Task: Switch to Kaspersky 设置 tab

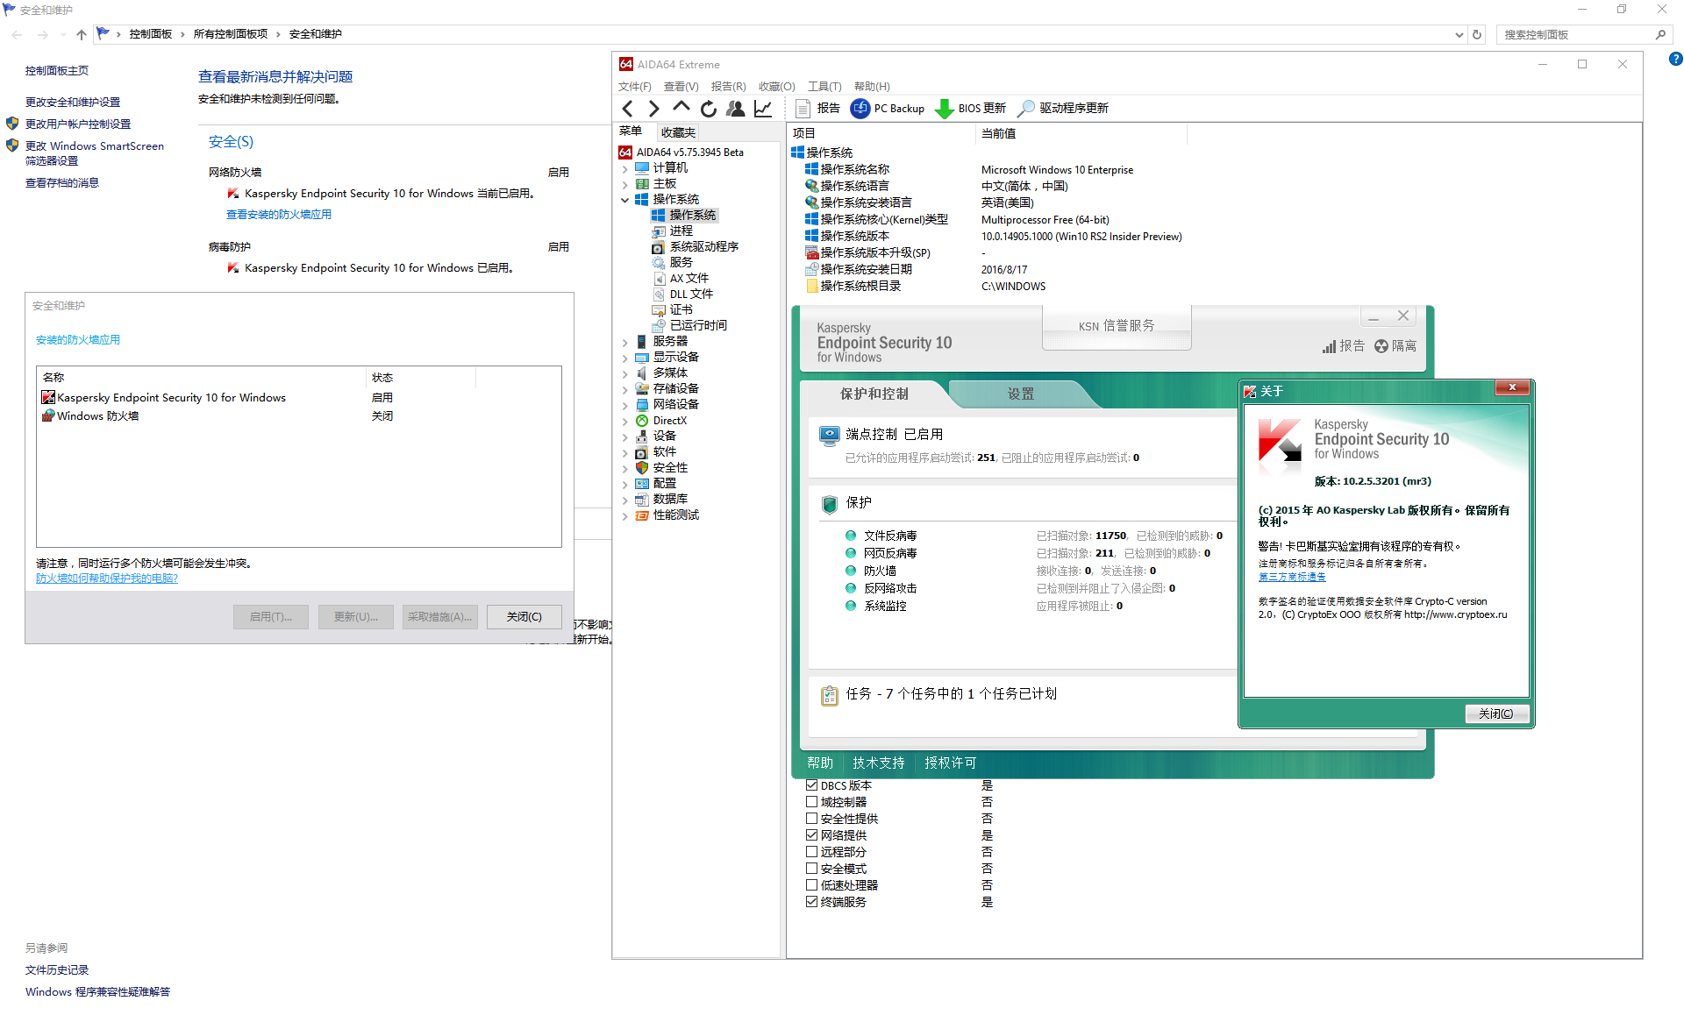Action: [1020, 394]
